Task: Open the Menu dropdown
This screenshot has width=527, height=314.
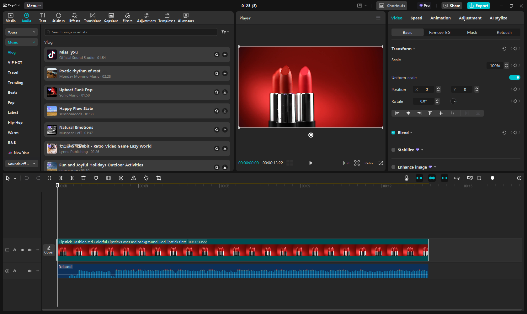Action: [34, 6]
